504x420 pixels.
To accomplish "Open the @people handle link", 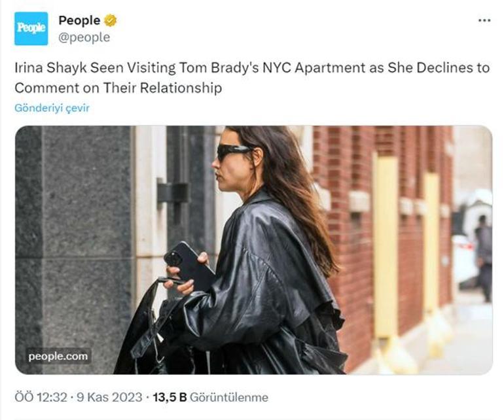I will point(84,37).
